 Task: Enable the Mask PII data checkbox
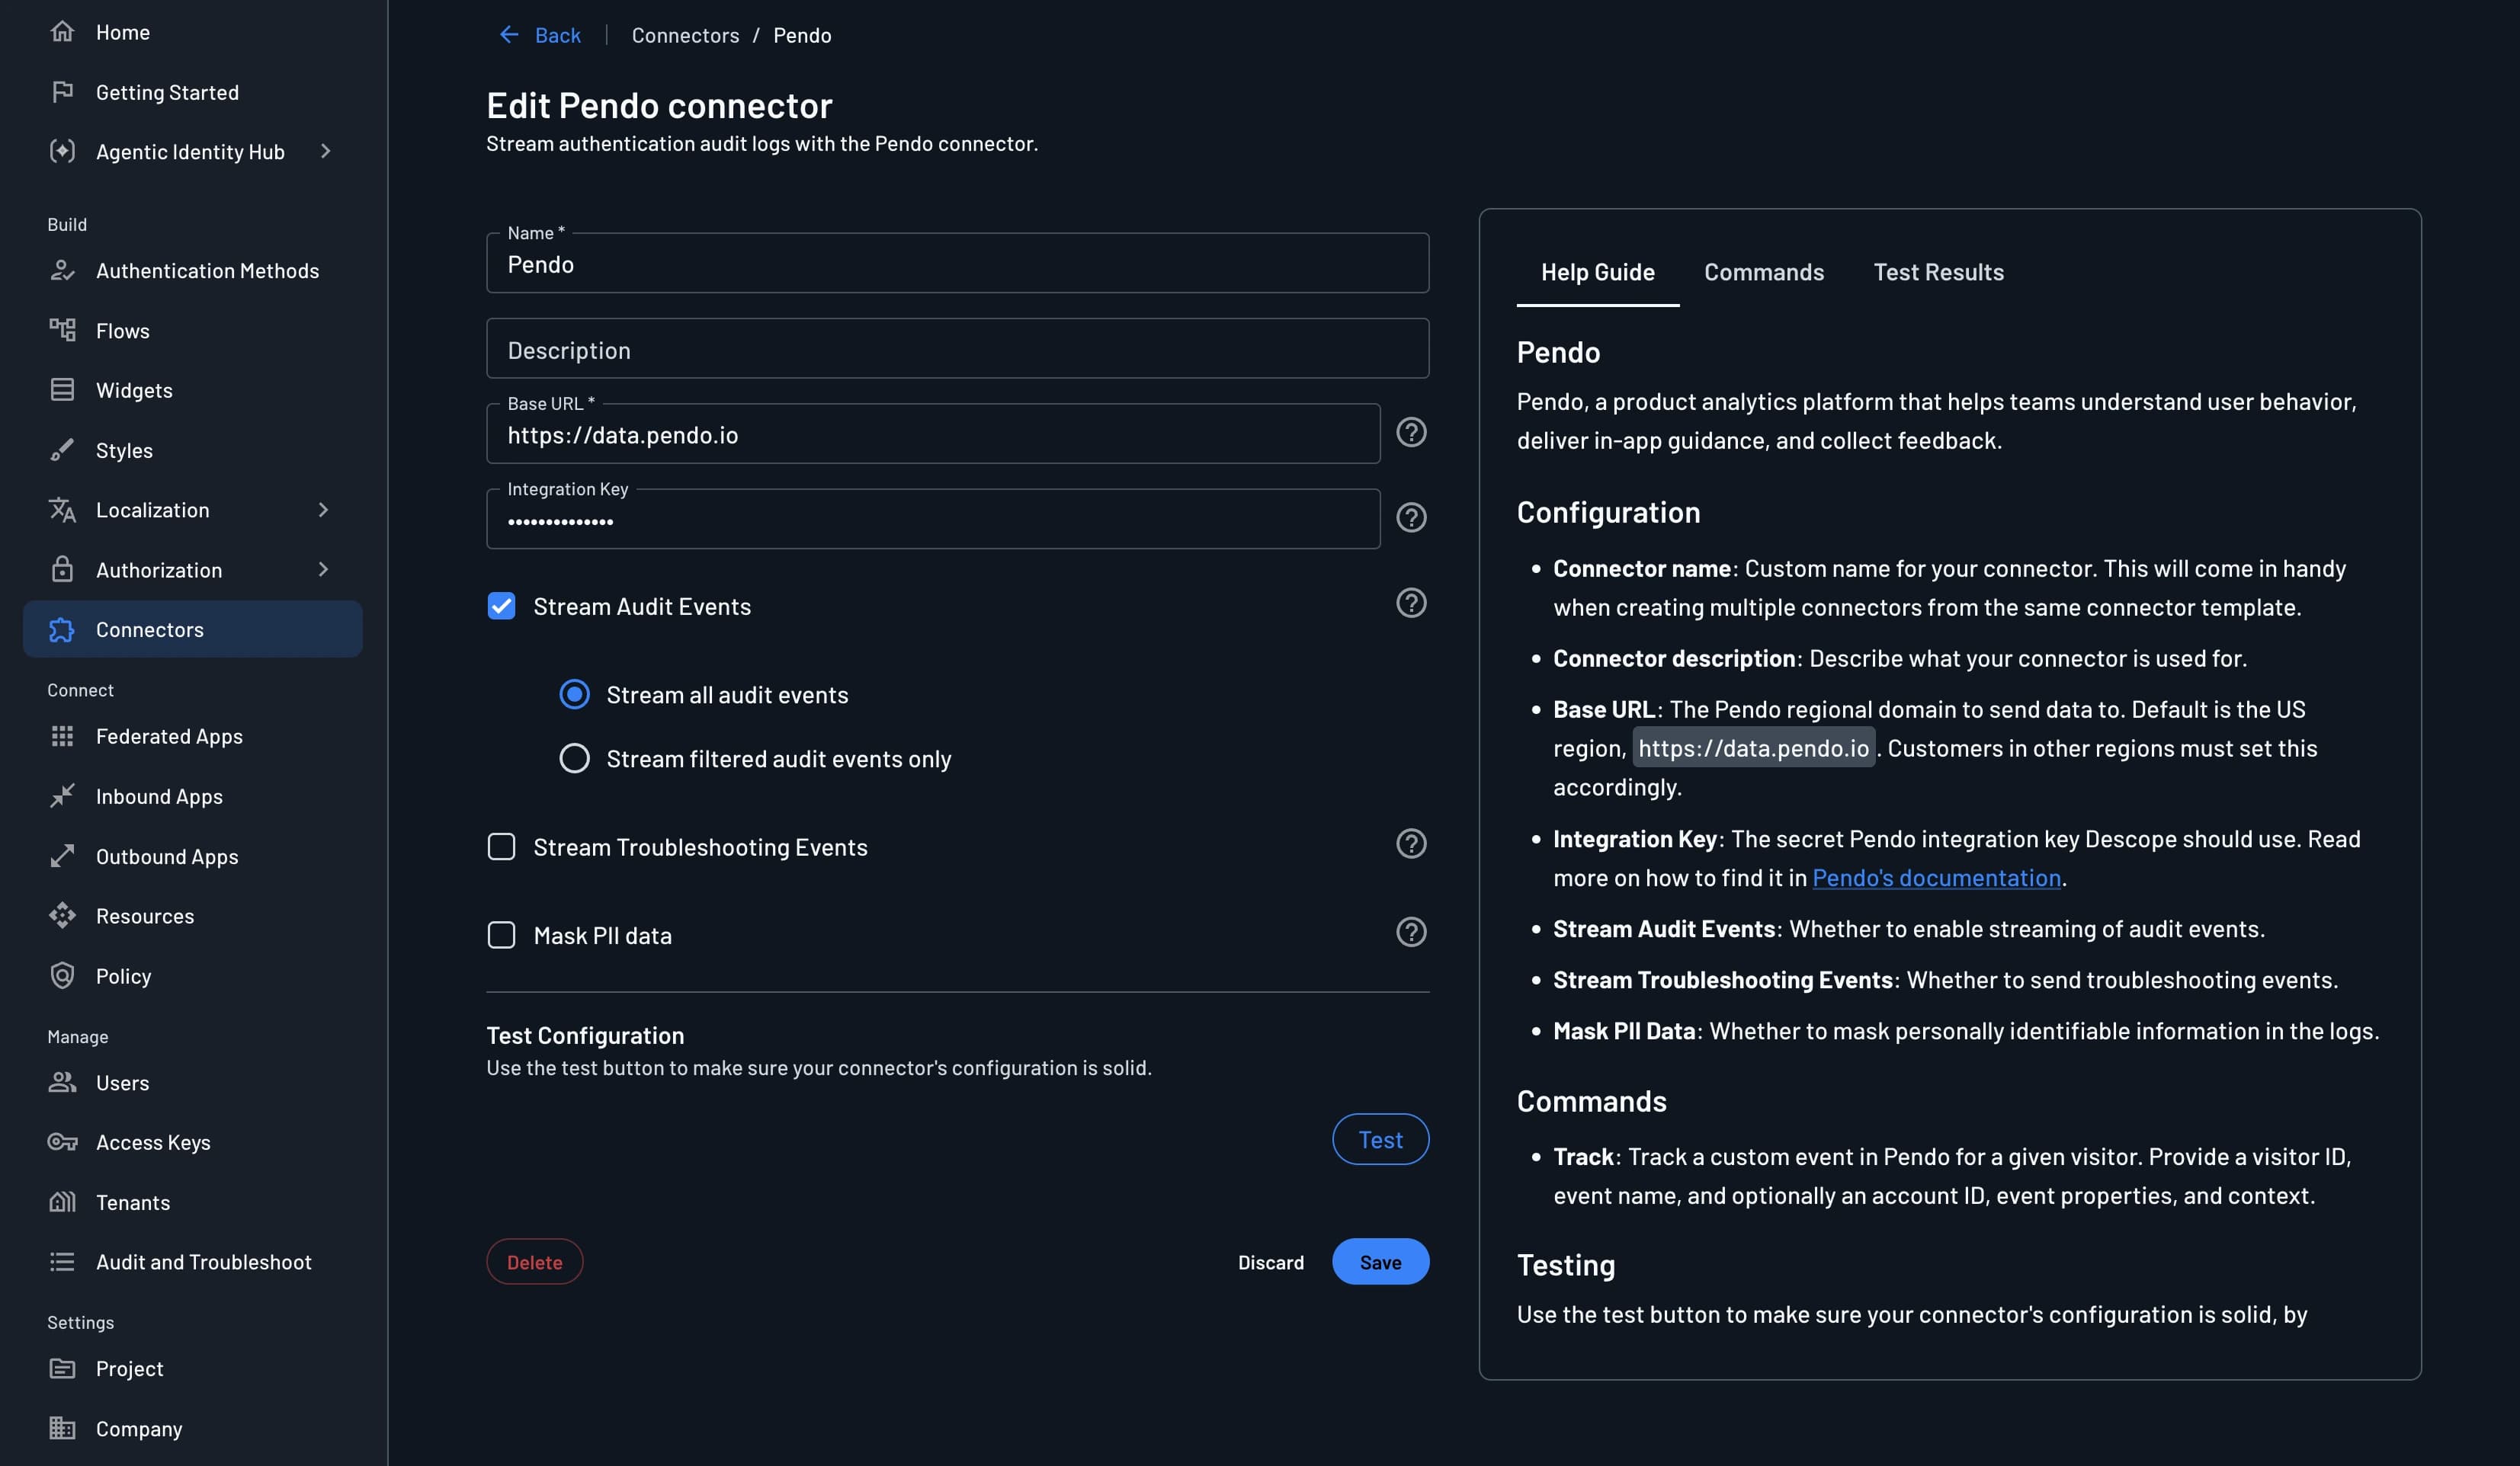(x=501, y=936)
